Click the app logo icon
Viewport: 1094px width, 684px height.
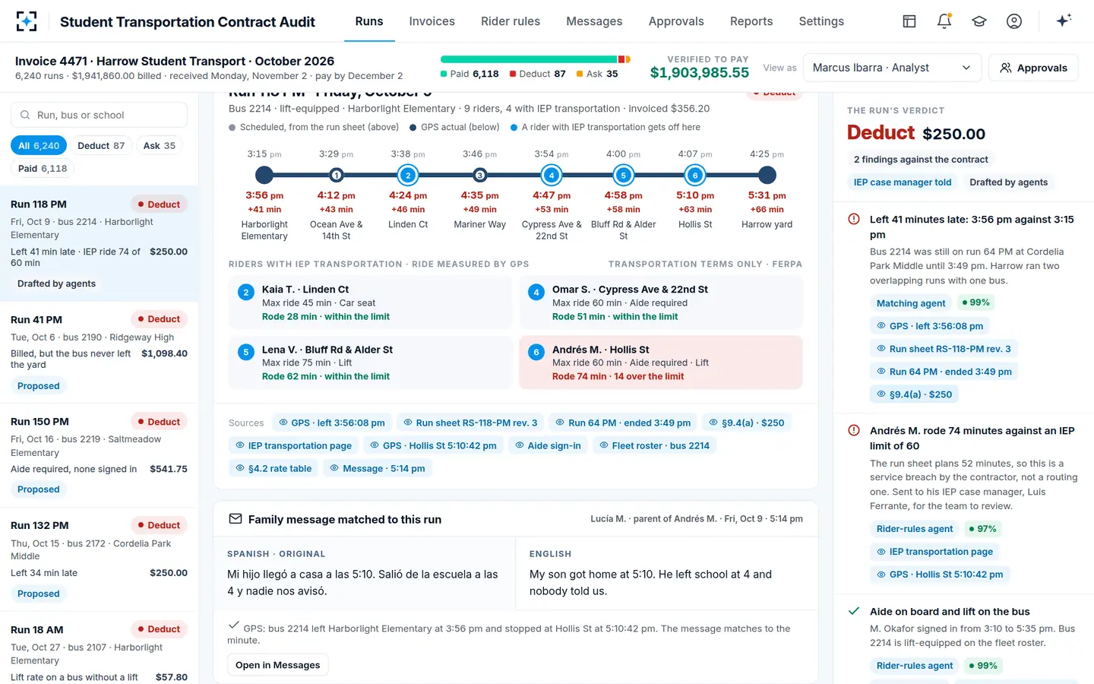(x=27, y=21)
